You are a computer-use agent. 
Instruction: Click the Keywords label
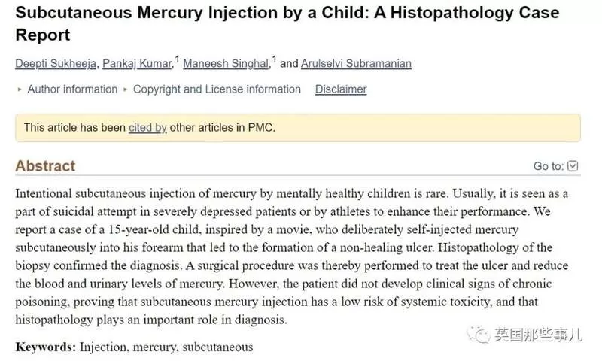[46, 347]
